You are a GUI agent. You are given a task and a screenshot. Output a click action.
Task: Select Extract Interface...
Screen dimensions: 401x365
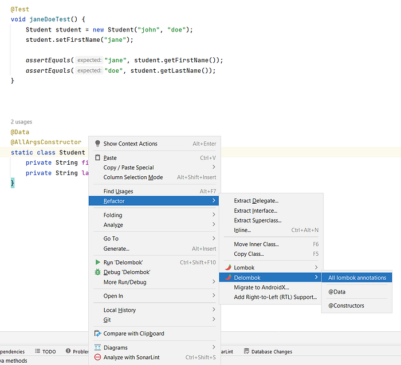(x=271, y=211)
